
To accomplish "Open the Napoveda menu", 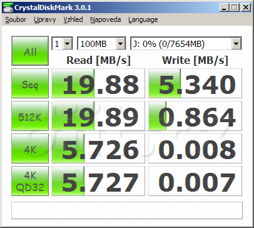I will point(106,19).
